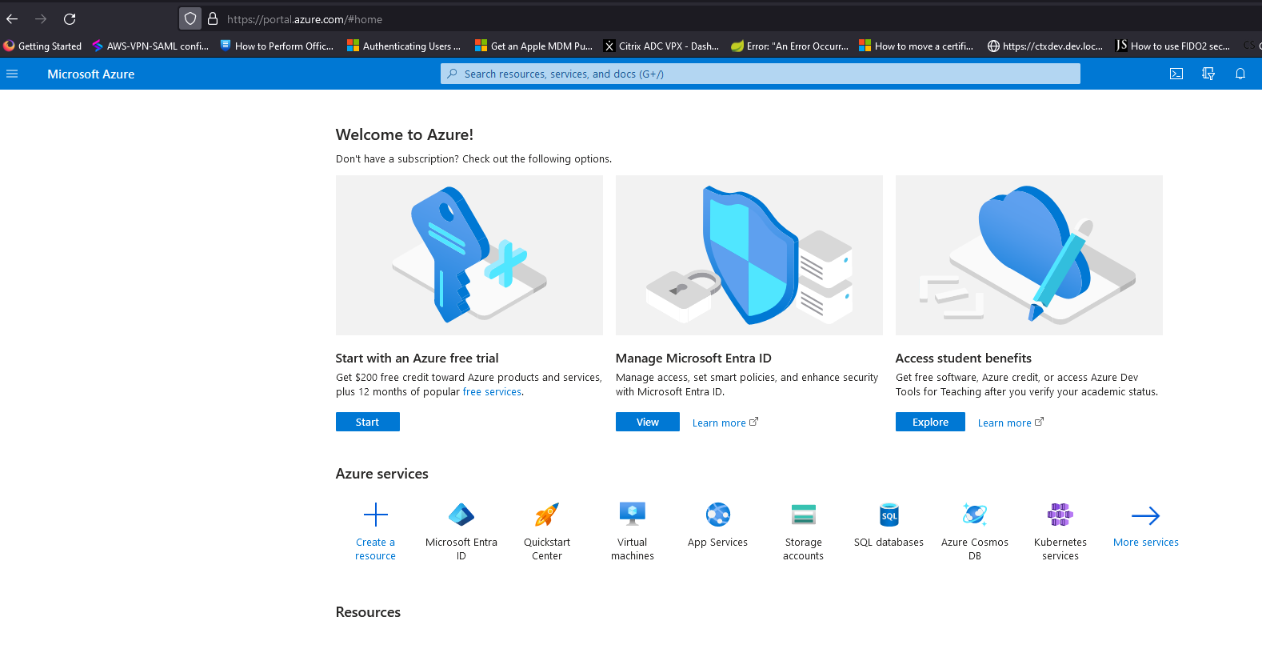Viewport: 1262px width, 645px height.
Task: Focus the Search resources, services, and docs box
Action: pos(760,74)
